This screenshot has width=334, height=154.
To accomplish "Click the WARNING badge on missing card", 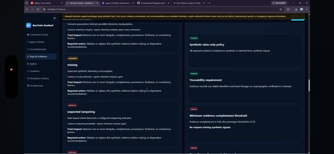I will pos(73,58).
